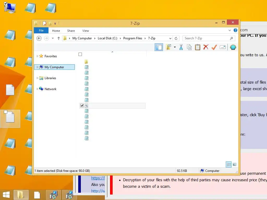The image size is (267, 200).
Task: Click the column header sort arrow
Action: click(x=112, y=52)
